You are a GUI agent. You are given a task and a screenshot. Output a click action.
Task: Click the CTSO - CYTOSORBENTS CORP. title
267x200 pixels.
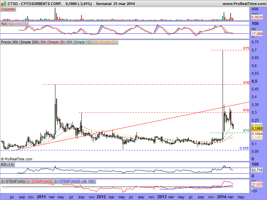35,4
